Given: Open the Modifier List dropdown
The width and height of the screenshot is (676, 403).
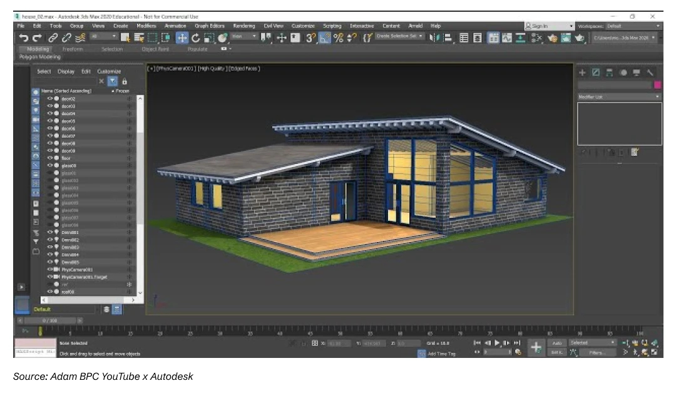Looking at the screenshot, I should 618,97.
